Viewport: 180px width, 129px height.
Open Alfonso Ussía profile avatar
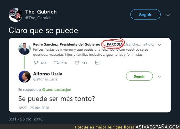pyautogui.click(x=24, y=77)
